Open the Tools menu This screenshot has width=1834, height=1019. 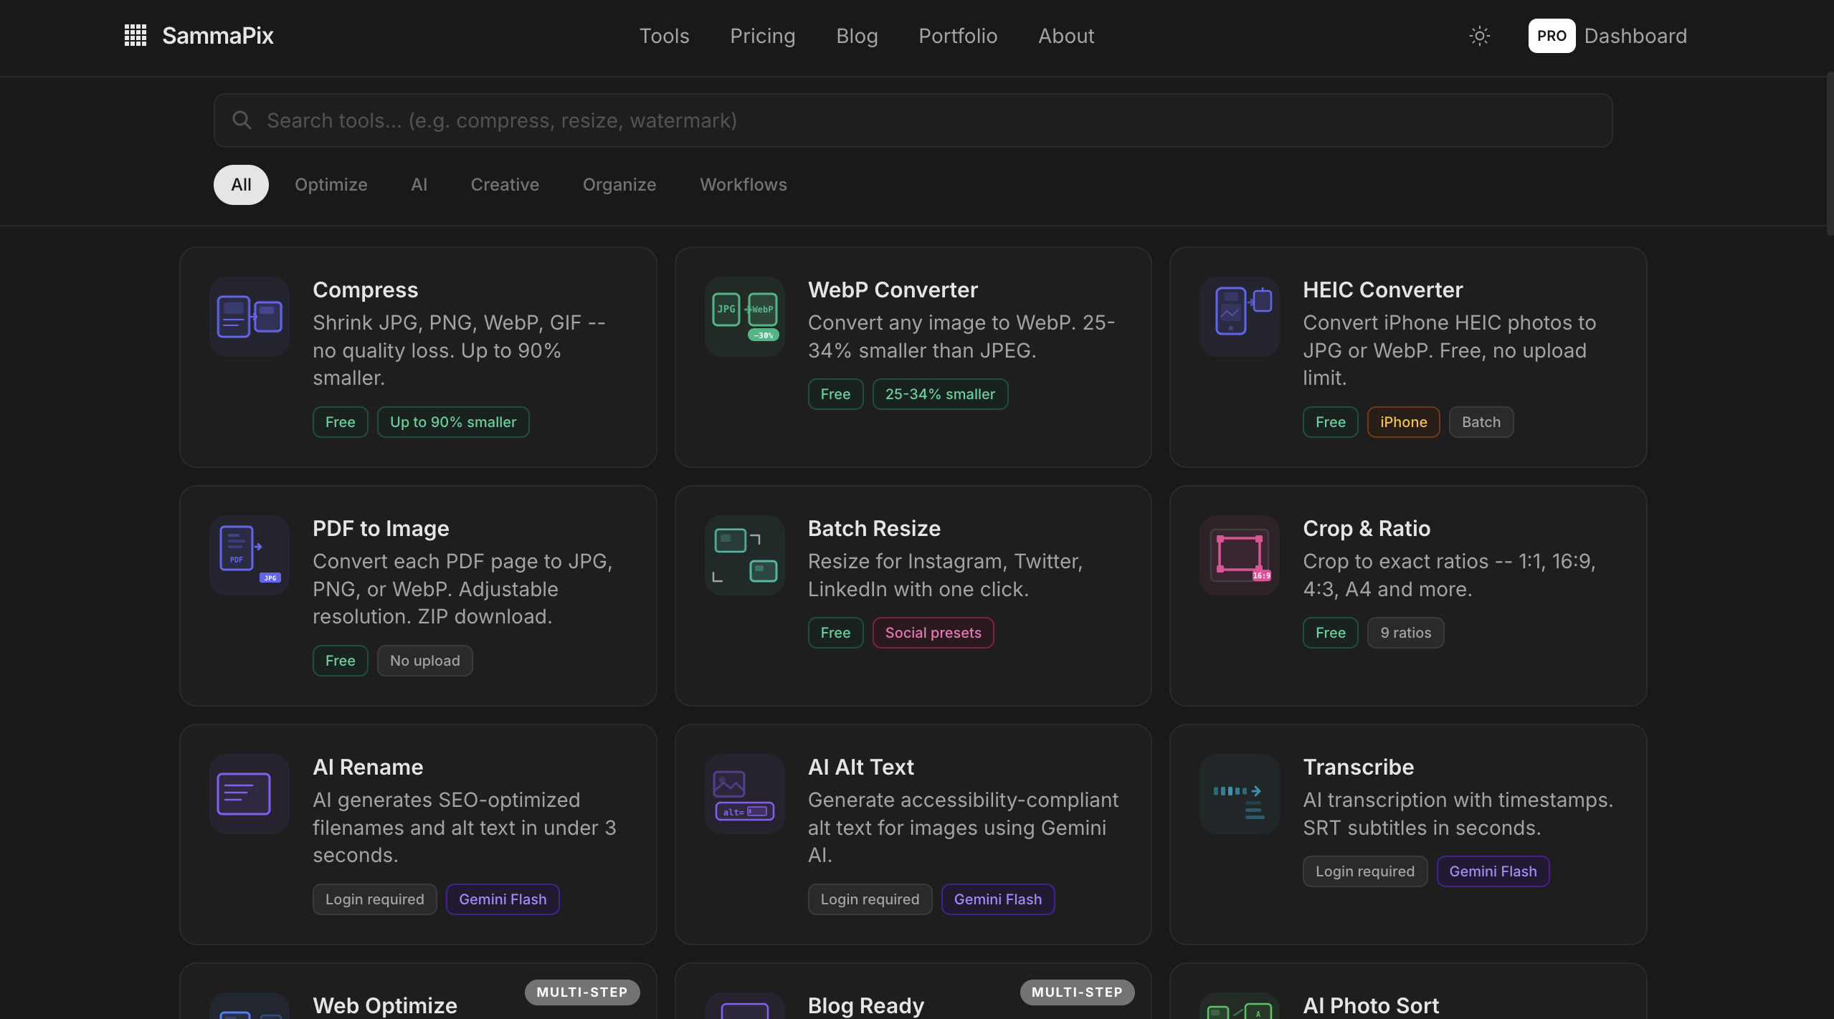point(664,36)
